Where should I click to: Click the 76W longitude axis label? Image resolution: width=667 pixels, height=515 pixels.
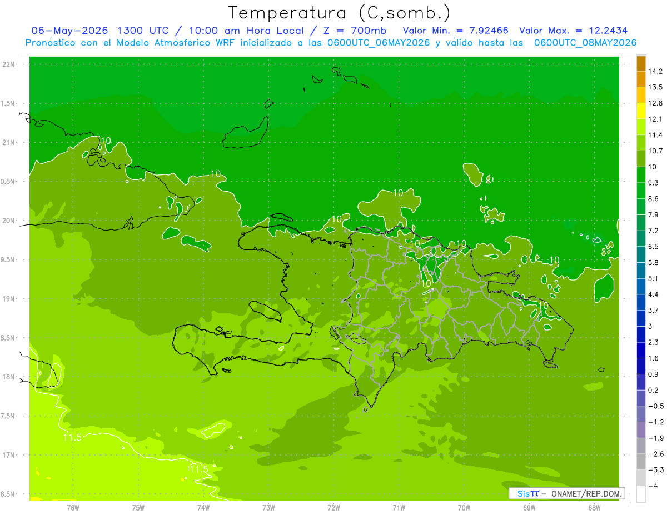click(73, 507)
